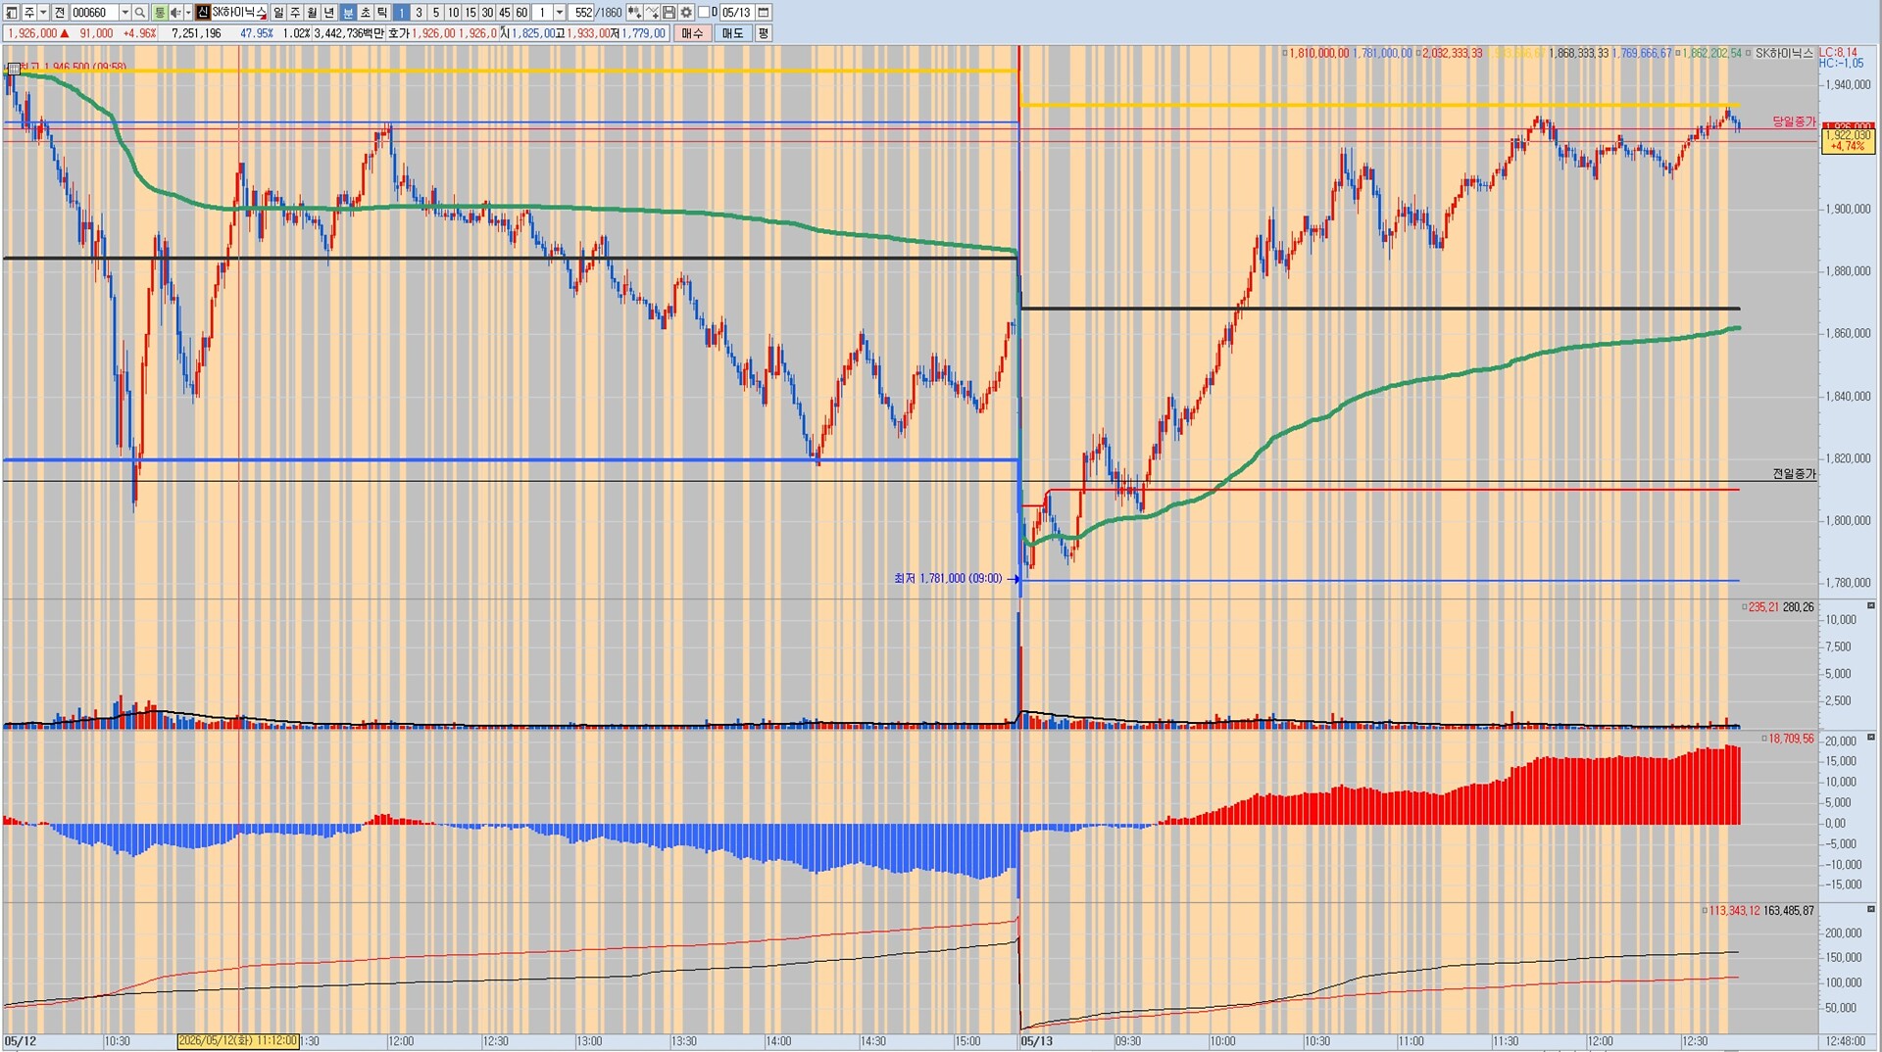Select the 1-minute interval button
The image size is (1882, 1052).
pyautogui.click(x=402, y=13)
